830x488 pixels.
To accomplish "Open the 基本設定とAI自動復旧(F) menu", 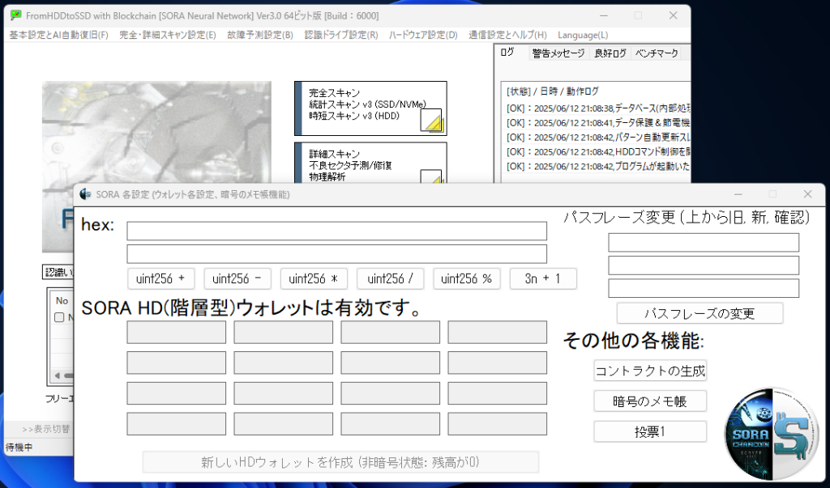I will (58, 35).
